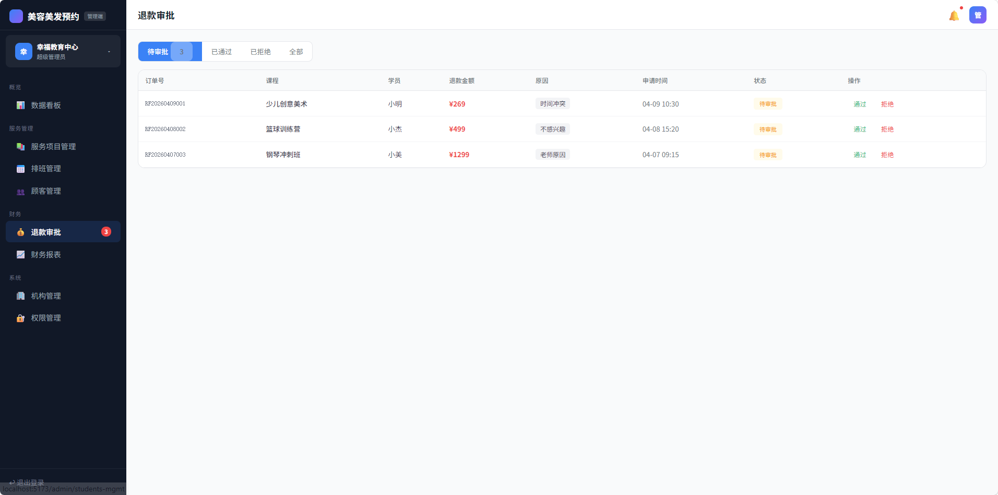The width and height of the screenshot is (998, 495).
Task: Switch to the 已拒绝 tab
Action: [260, 52]
